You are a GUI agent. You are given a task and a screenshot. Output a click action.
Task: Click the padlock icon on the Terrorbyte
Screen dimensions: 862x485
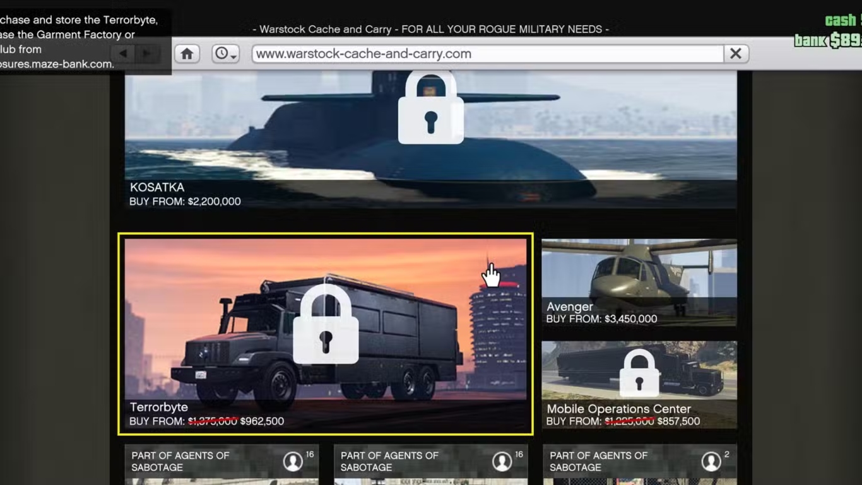tap(326, 325)
